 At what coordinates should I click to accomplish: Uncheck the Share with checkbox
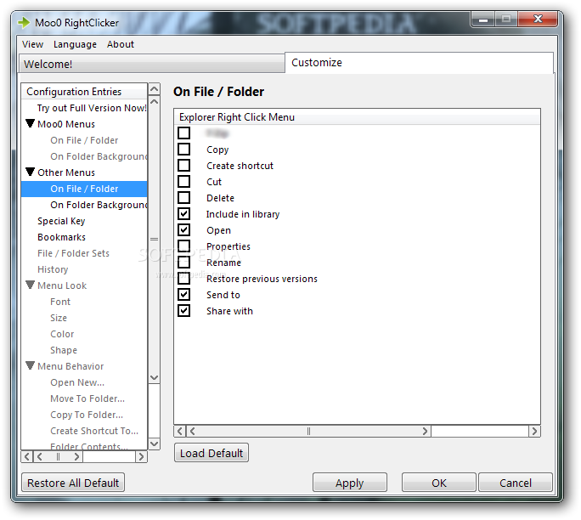click(183, 311)
